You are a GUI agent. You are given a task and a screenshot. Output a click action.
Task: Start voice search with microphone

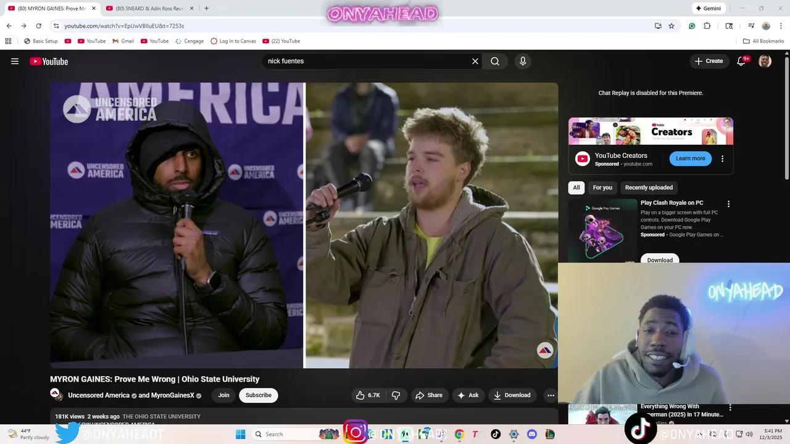pos(523,61)
